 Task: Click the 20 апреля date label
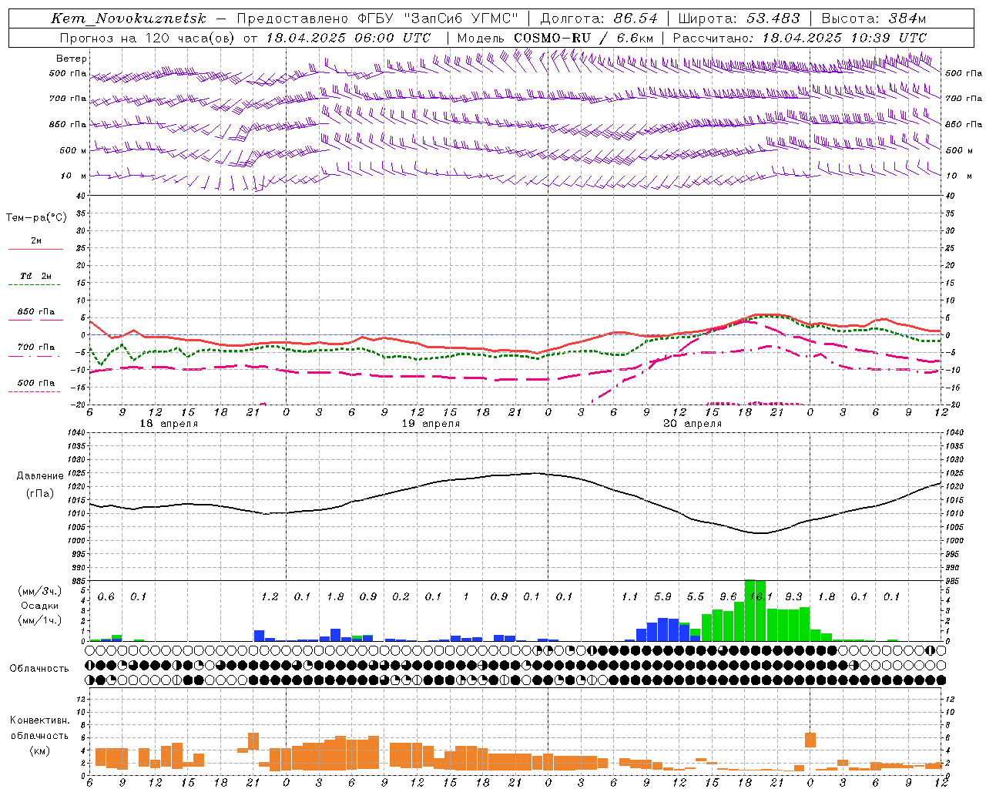coord(693,424)
